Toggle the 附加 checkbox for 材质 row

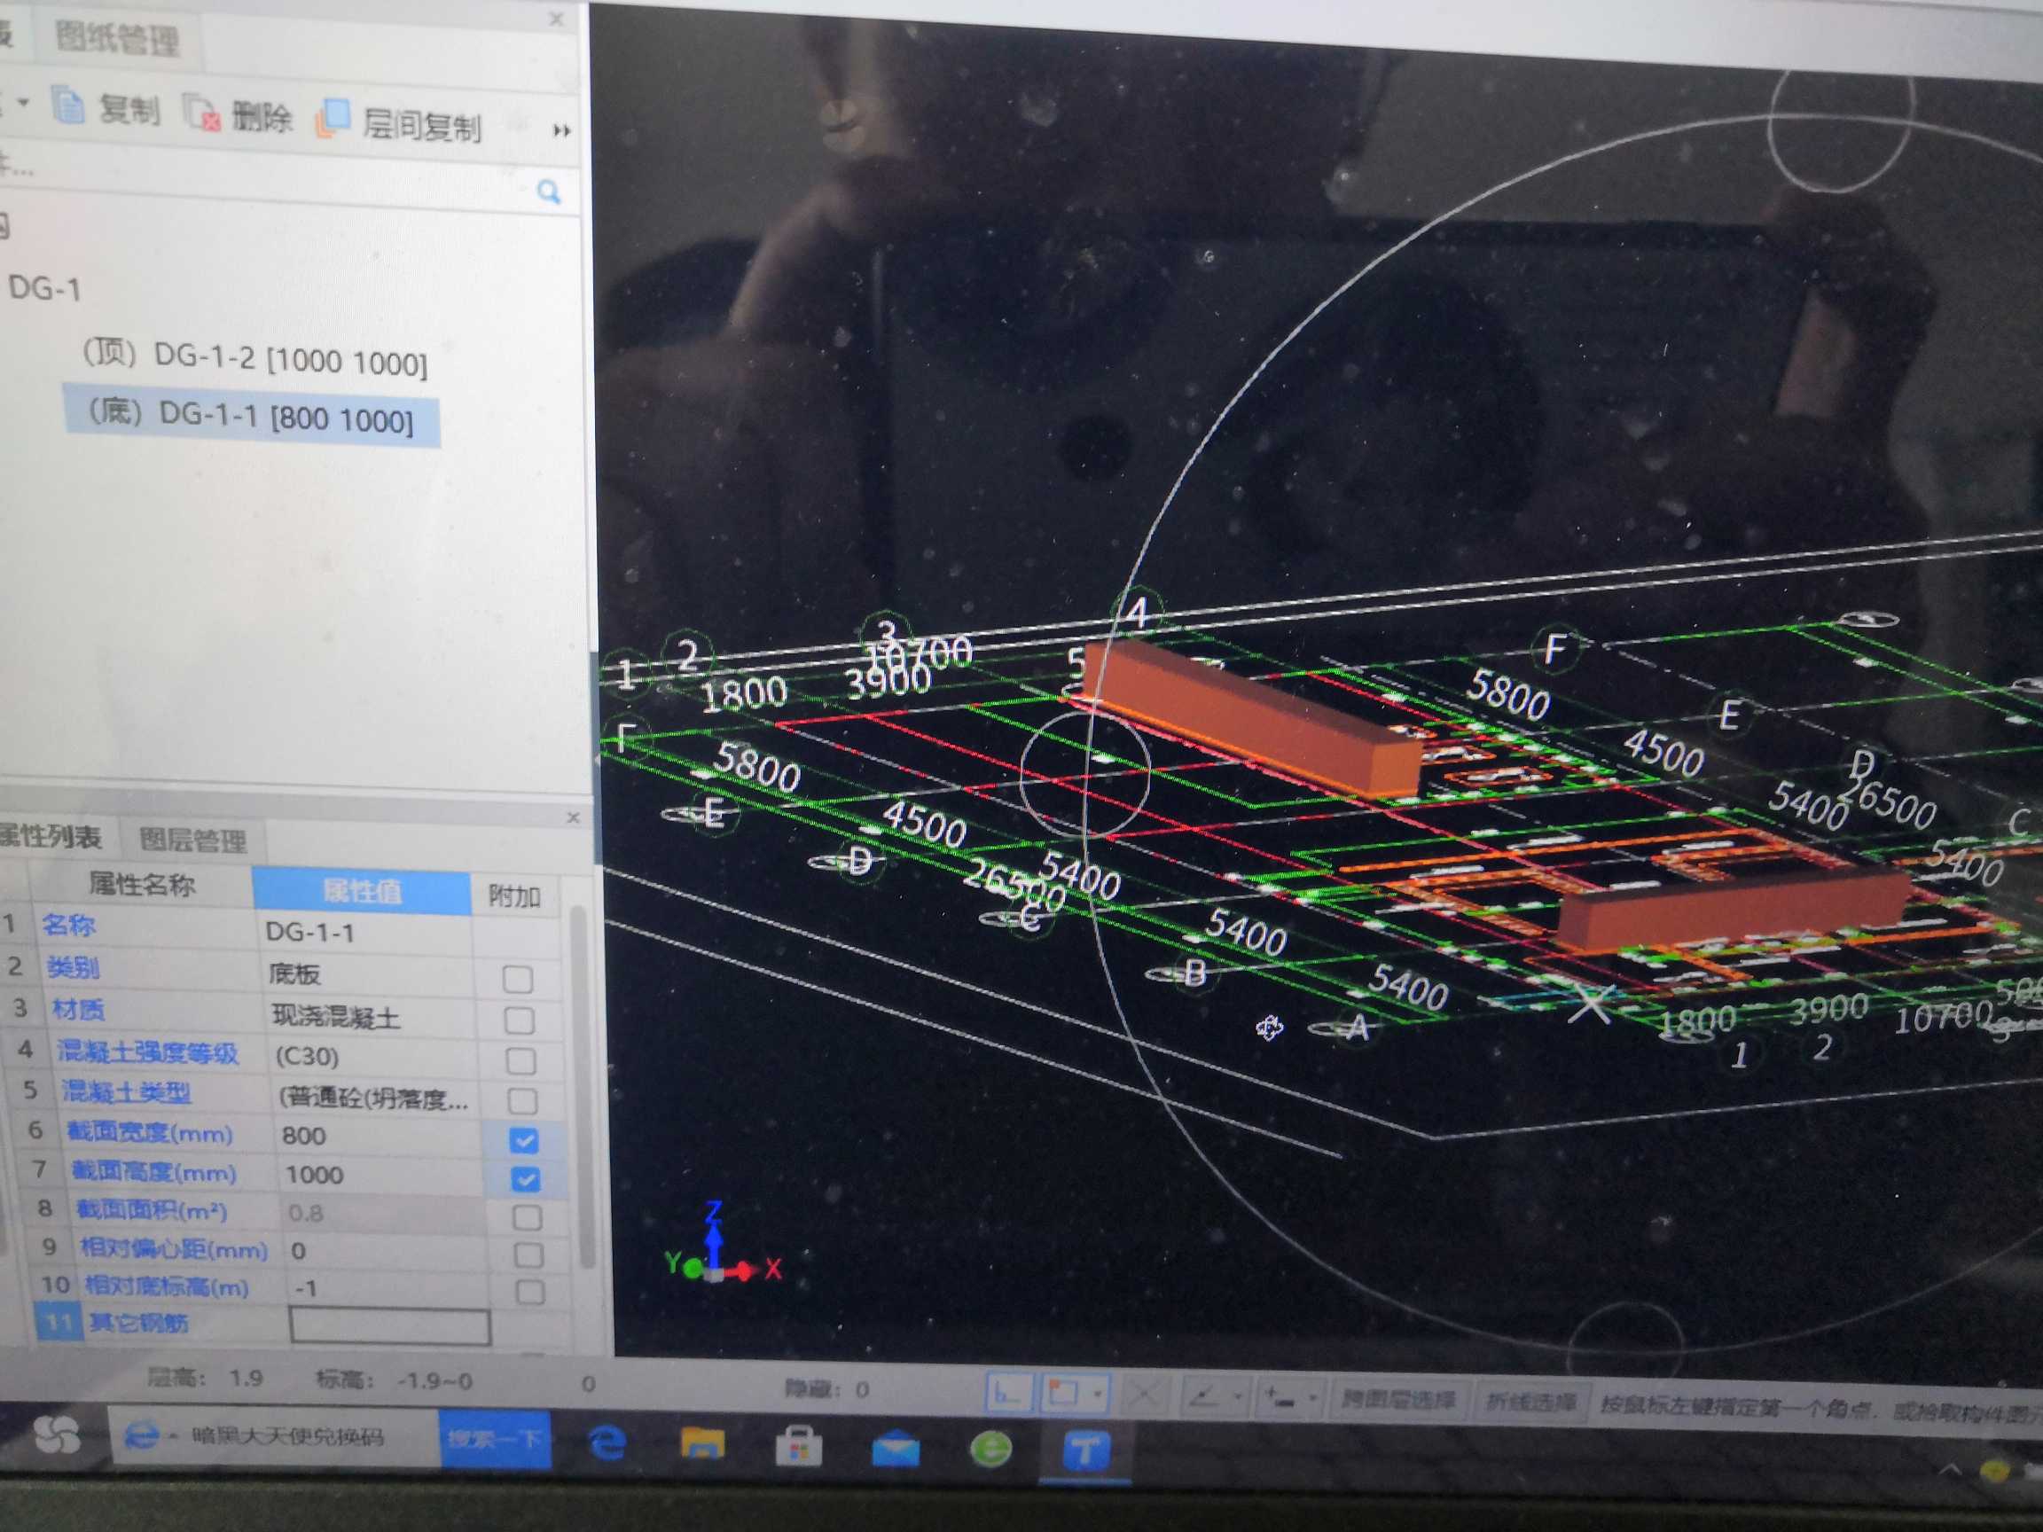(519, 1020)
